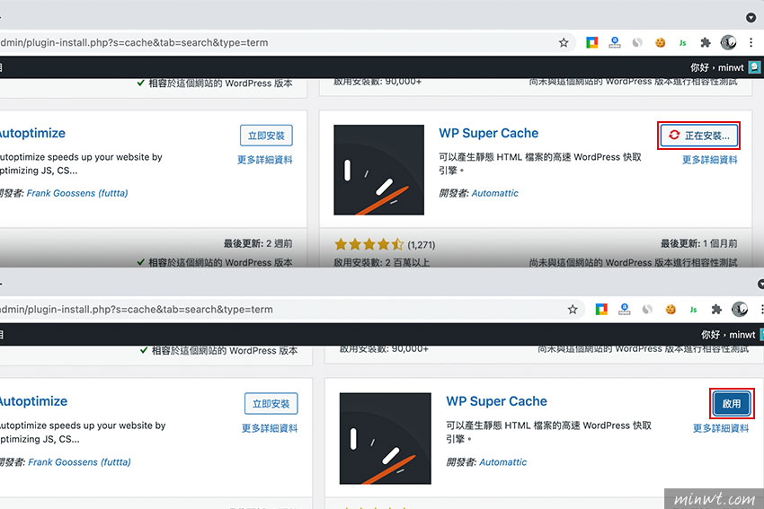Click gray swirl extension icon in bottom browser
Screen dimensions: 764x509
tap(647, 310)
